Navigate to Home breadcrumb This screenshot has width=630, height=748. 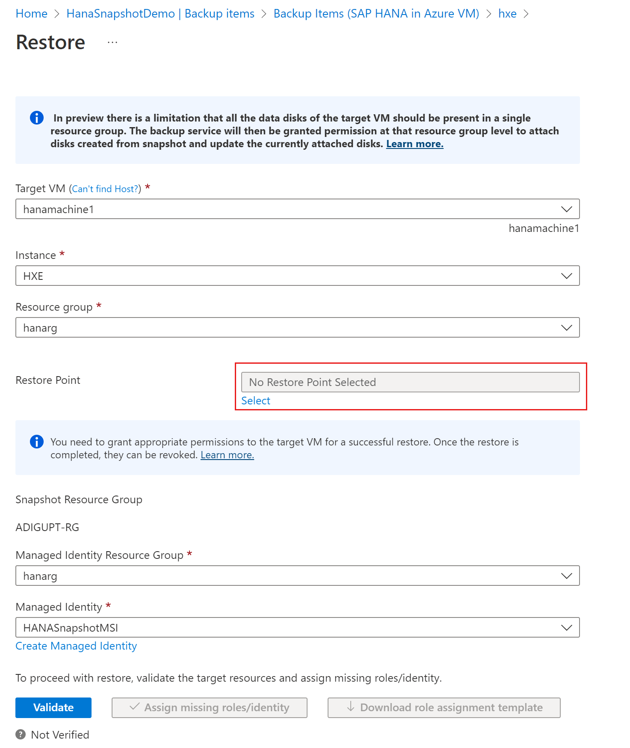pyautogui.click(x=31, y=13)
